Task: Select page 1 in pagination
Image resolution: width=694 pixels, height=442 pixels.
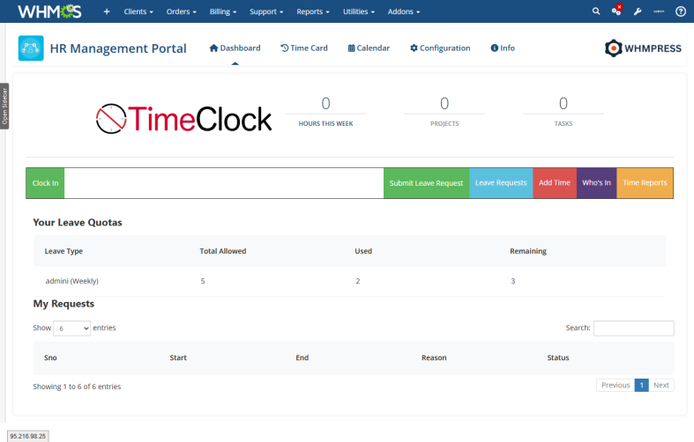Action: [x=641, y=385]
